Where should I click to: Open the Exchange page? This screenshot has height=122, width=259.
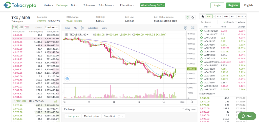tap(62, 5)
